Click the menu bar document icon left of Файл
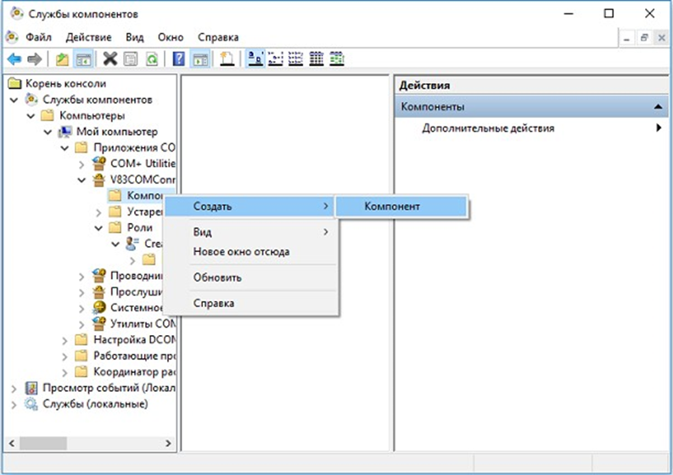The height and width of the screenshot is (475, 673). [12, 37]
